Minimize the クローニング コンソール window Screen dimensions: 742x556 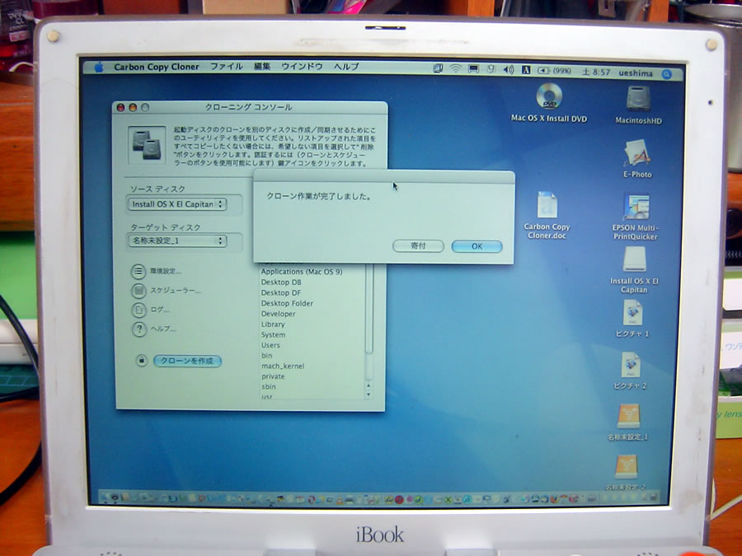click(x=133, y=108)
